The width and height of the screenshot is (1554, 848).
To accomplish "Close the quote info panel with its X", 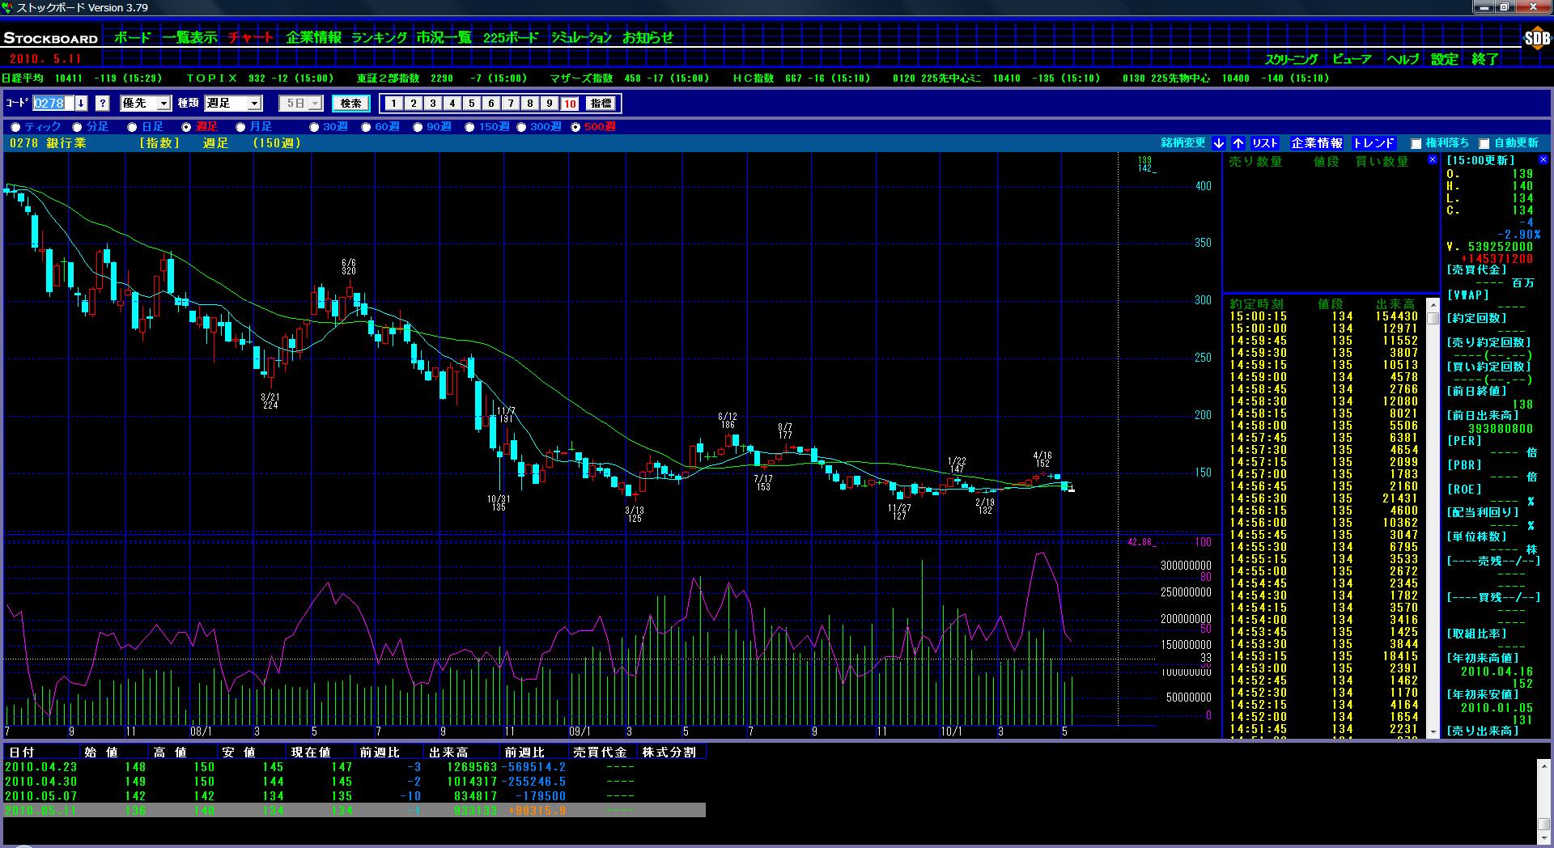I will click(1543, 160).
